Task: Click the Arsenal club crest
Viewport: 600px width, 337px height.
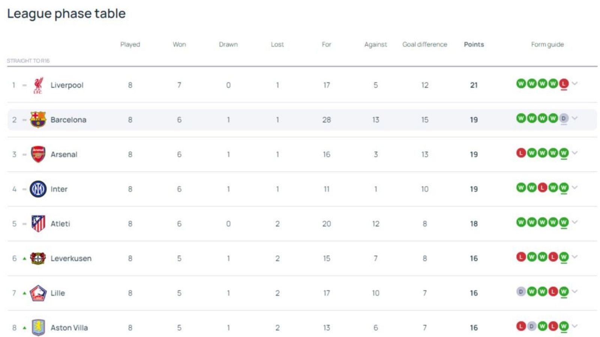Action: point(38,154)
